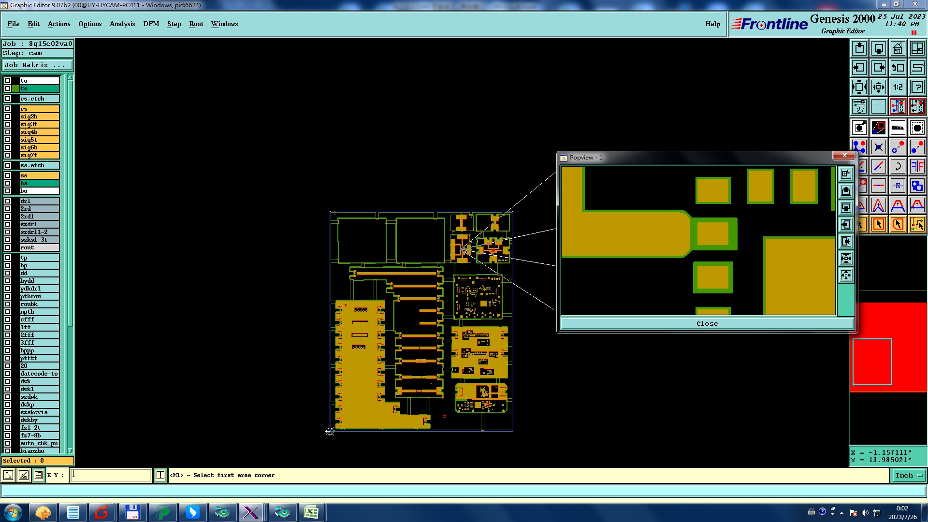Toggle the sig3t layer checkbox
This screenshot has height=522, width=928.
[x=8, y=124]
